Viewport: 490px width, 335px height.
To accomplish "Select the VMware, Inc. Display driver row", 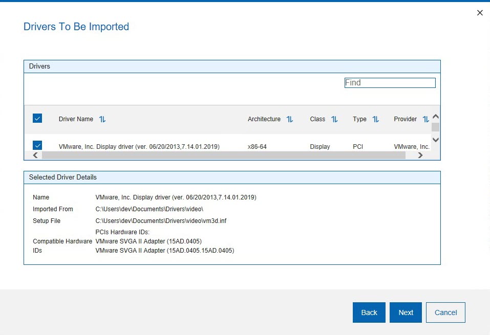I will (139, 147).
